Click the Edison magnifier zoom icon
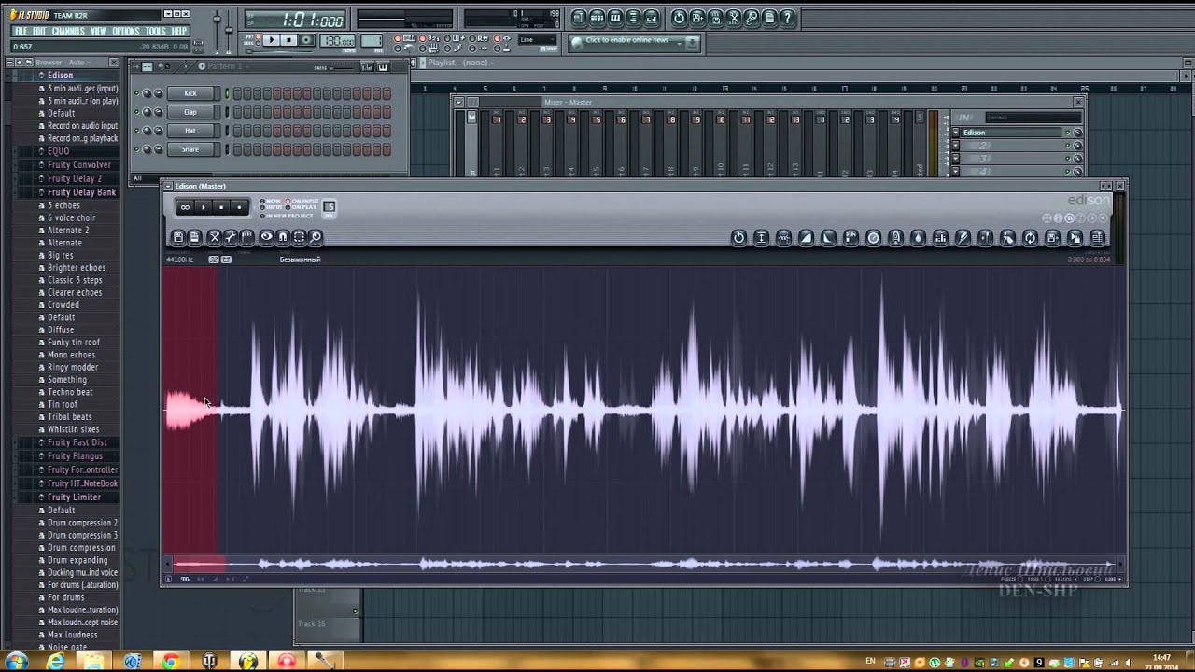Viewport: 1195px width, 672px height. click(x=316, y=237)
